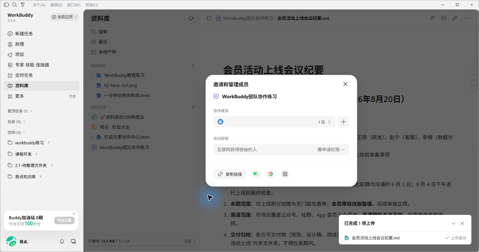Open the comments icon in document toolbar
Viewport: 479px width, 252px height.
(x=444, y=18)
